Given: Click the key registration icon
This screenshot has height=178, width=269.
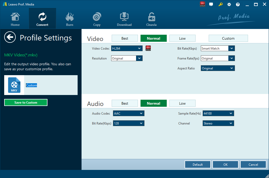Looking at the screenshot, I should click(221, 4).
